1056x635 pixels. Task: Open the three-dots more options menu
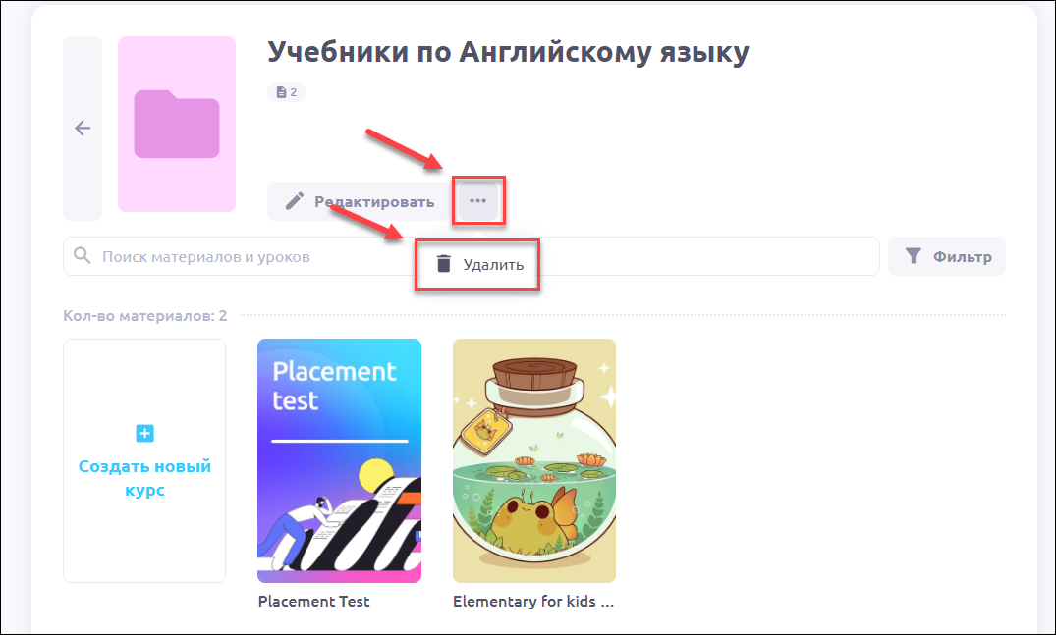pos(478,201)
